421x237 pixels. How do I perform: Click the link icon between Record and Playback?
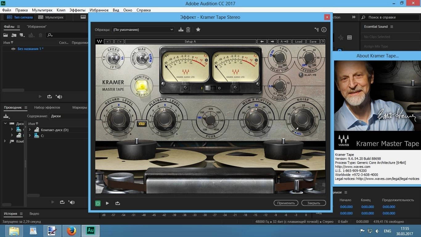(x=142, y=124)
